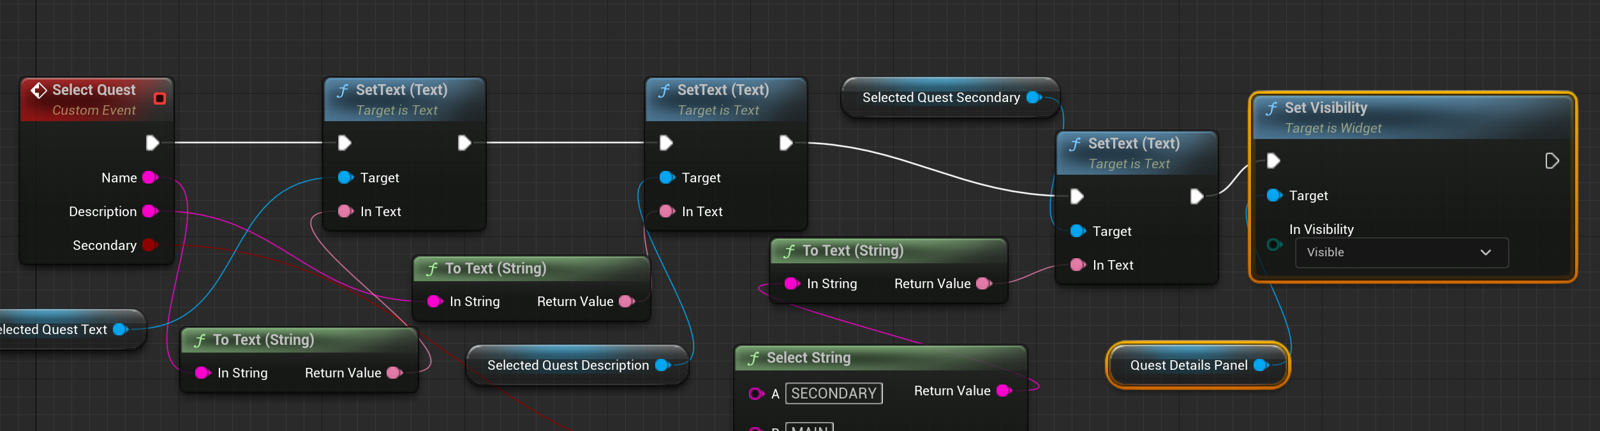Click the Set Visibility exec input pin
This screenshot has width=1600, height=431.
point(1273,161)
